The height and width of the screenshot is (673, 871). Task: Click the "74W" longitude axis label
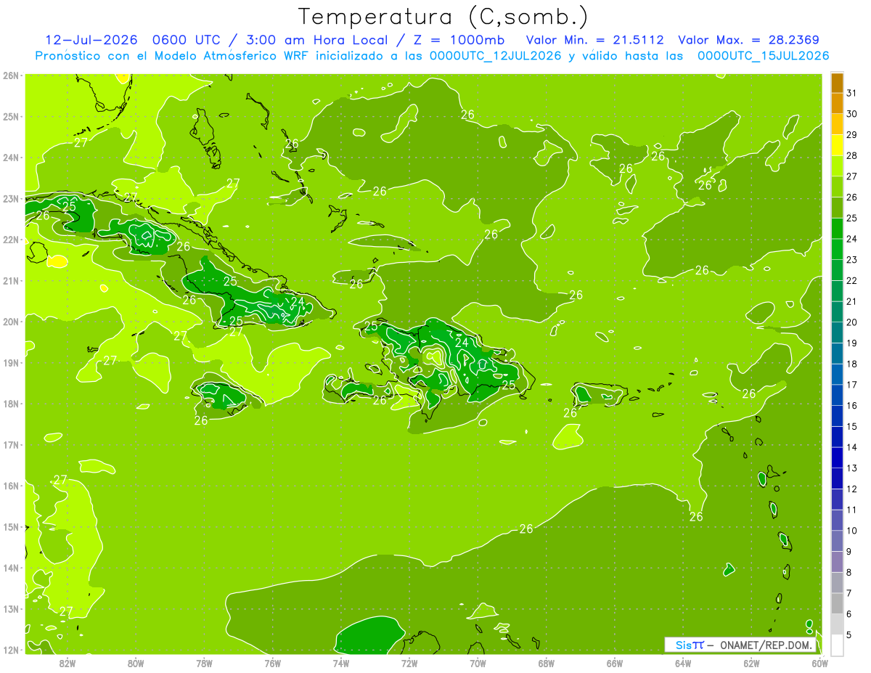[341, 663]
